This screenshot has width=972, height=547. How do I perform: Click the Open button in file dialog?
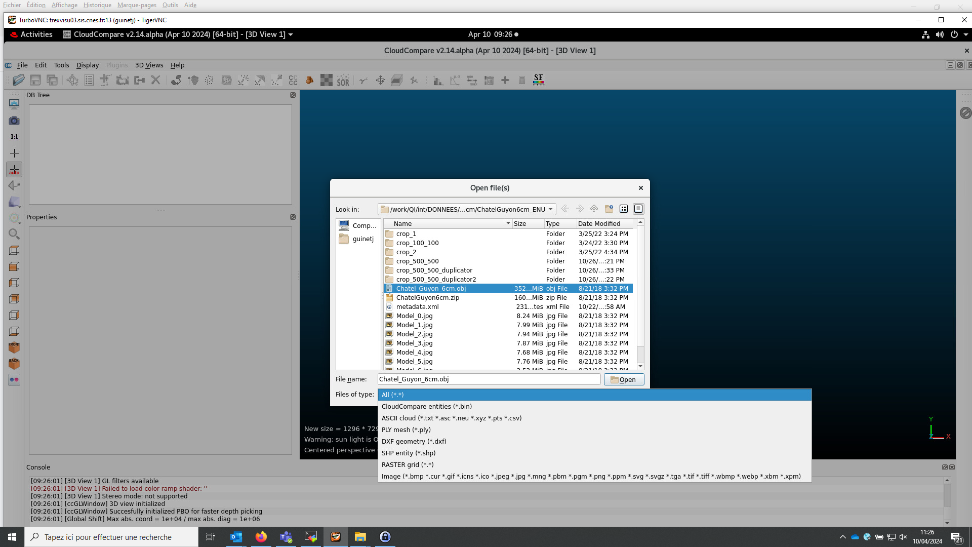pos(624,379)
